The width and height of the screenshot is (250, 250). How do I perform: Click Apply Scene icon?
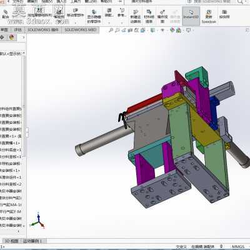click(x=179, y=31)
